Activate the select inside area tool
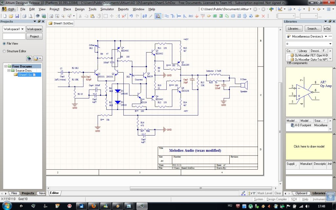The width and height of the screenshot is (336, 210). (x=105, y=16)
